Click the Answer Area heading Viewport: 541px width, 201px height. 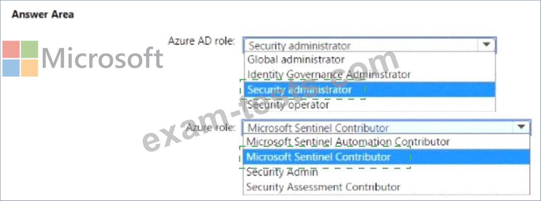pyautogui.click(x=43, y=15)
